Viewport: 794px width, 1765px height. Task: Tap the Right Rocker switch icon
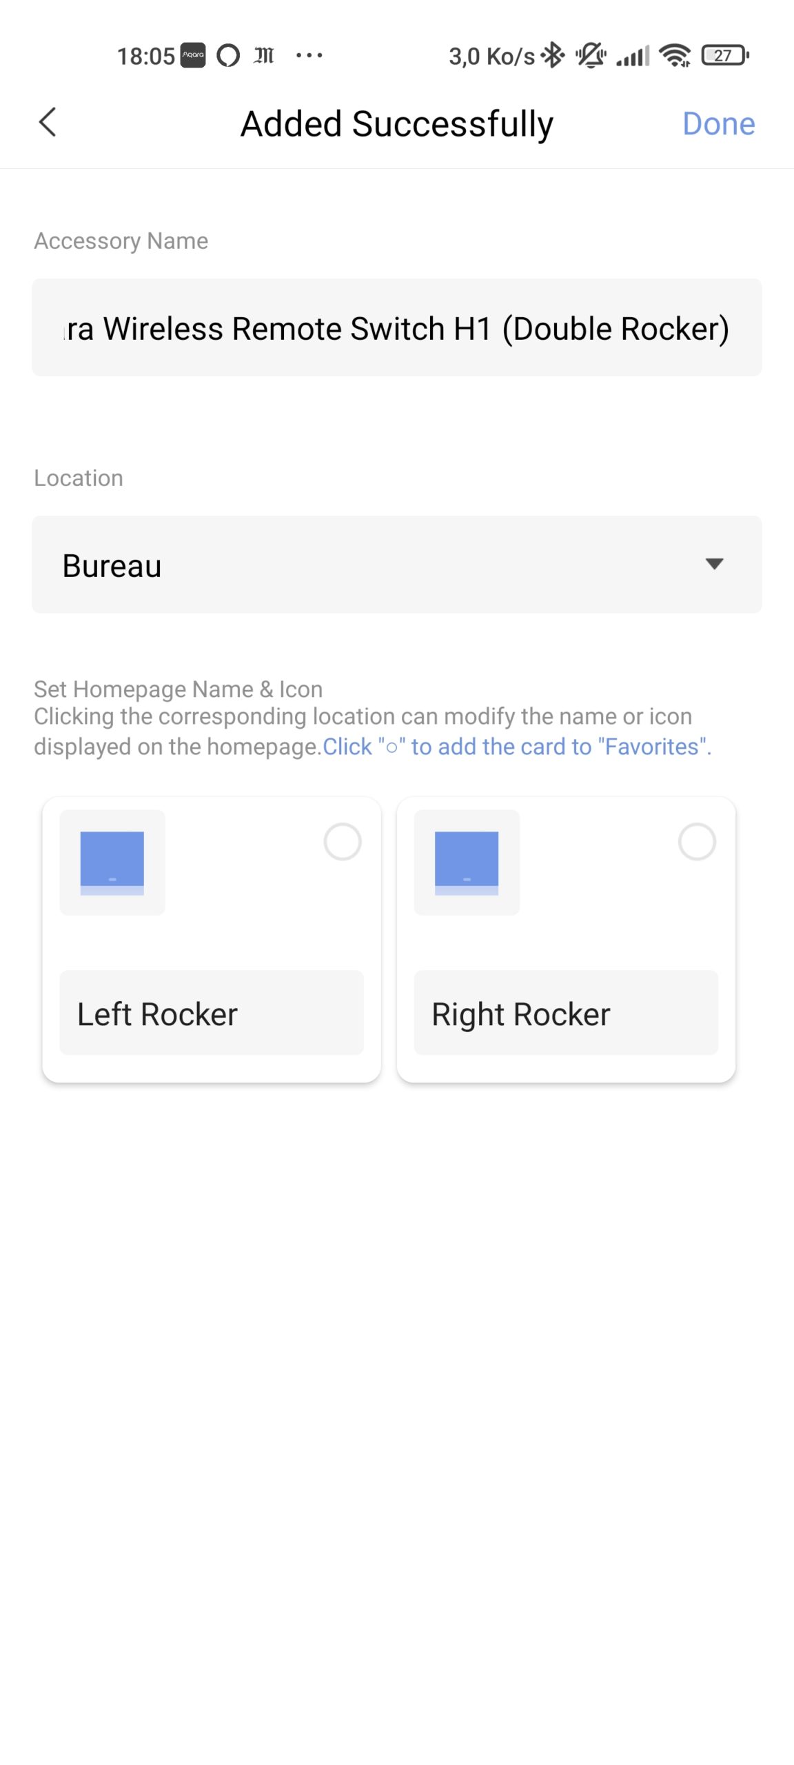tap(467, 863)
